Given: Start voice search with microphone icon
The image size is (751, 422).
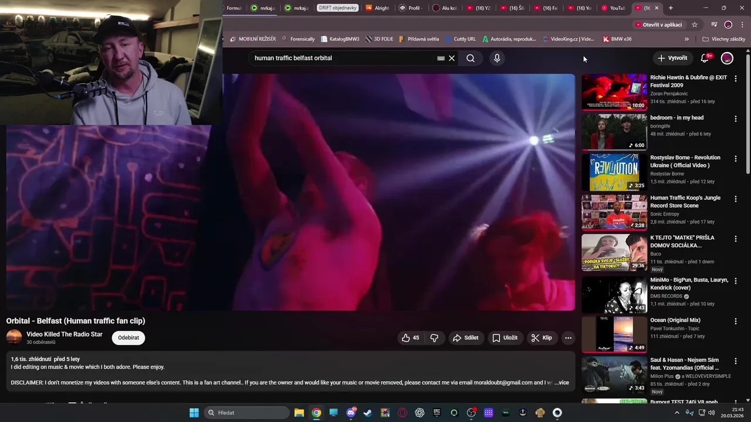Looking at the screenshot, I should click(497, 58).
